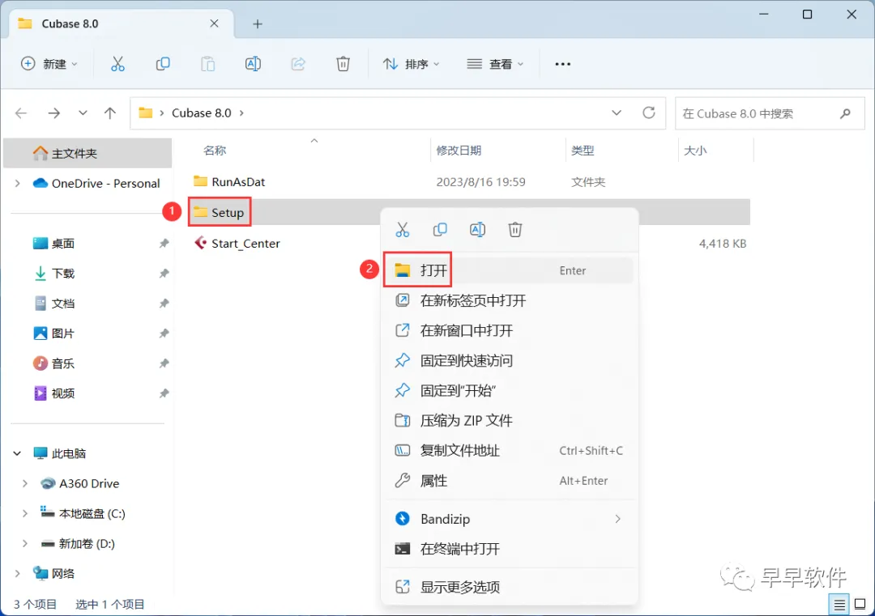
Task: Click the Rename icon in the context menu
Action: point(478,230)
